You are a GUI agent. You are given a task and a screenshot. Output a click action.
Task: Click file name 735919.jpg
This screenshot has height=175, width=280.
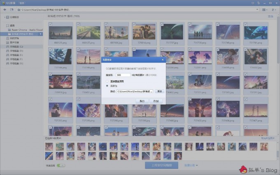pyautogui.click(x=61, y=93)
